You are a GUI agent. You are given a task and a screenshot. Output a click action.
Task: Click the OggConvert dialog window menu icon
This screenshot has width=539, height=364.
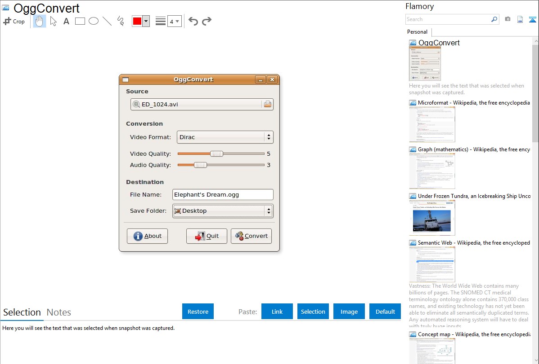click(x=126, y=79)
